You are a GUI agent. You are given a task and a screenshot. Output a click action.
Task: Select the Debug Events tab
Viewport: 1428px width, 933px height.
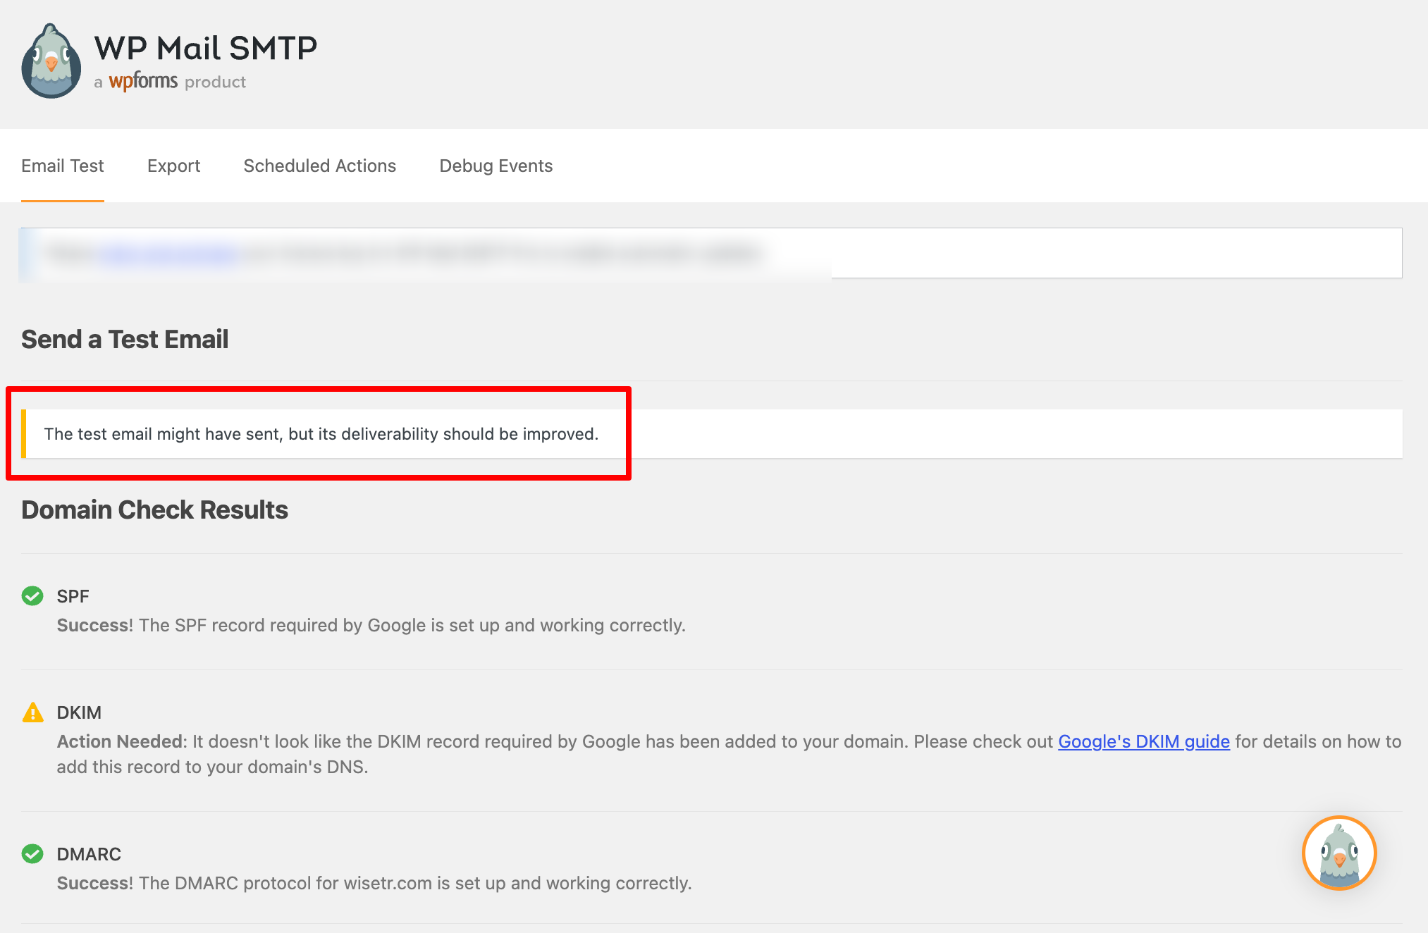[x=496, y=166]
